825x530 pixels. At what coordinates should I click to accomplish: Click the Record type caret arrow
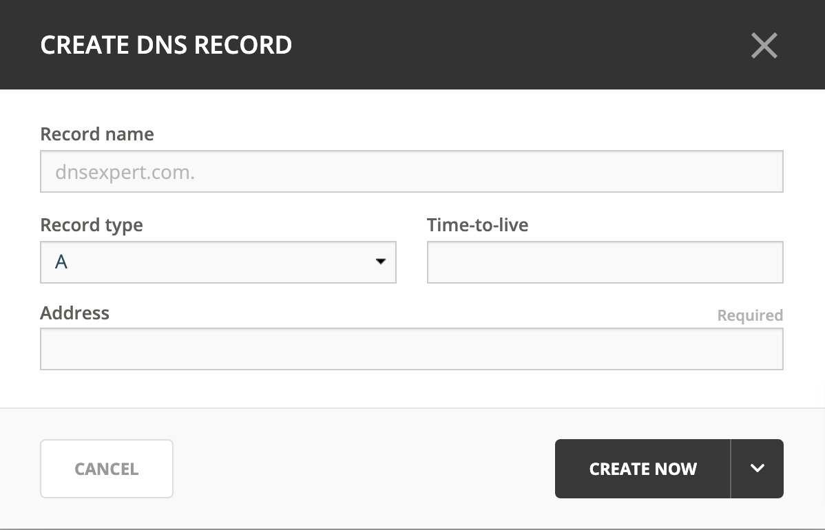tap(380, 262)
